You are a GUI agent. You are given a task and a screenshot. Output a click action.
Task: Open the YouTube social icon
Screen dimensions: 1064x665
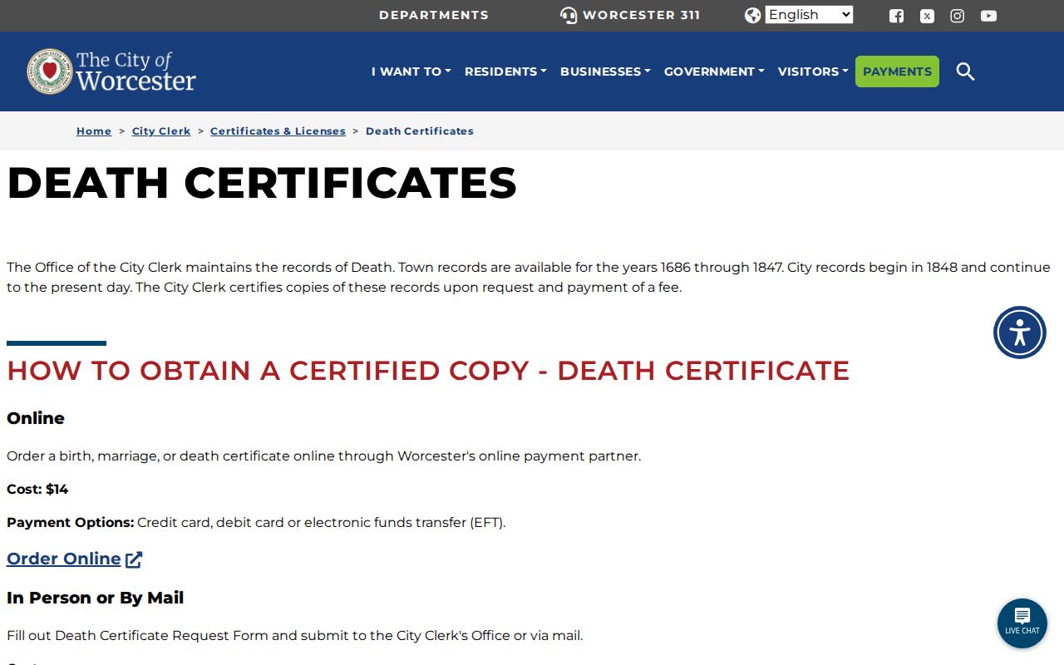[x=988, y=16]
